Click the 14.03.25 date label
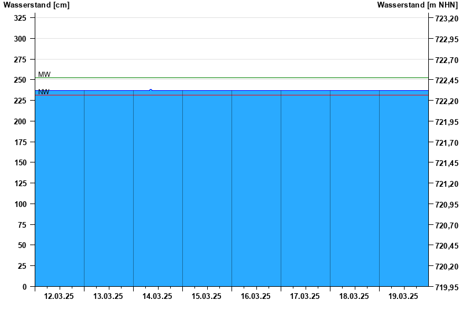 click(x=157, y=296)
